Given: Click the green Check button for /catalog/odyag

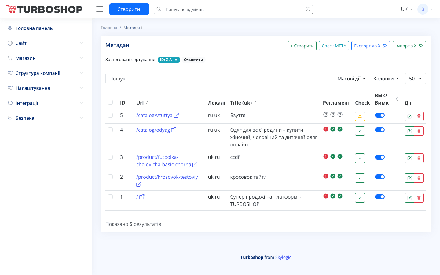Looking at the screenshot, I should point(360,131).
